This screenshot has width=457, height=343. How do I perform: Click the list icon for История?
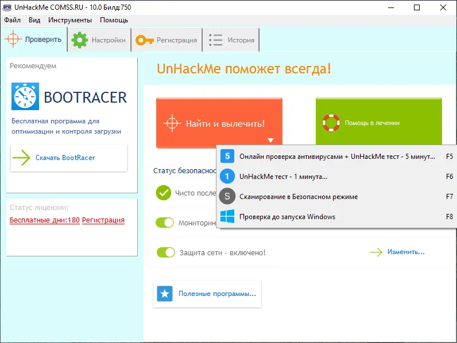[x=216, y=40]
